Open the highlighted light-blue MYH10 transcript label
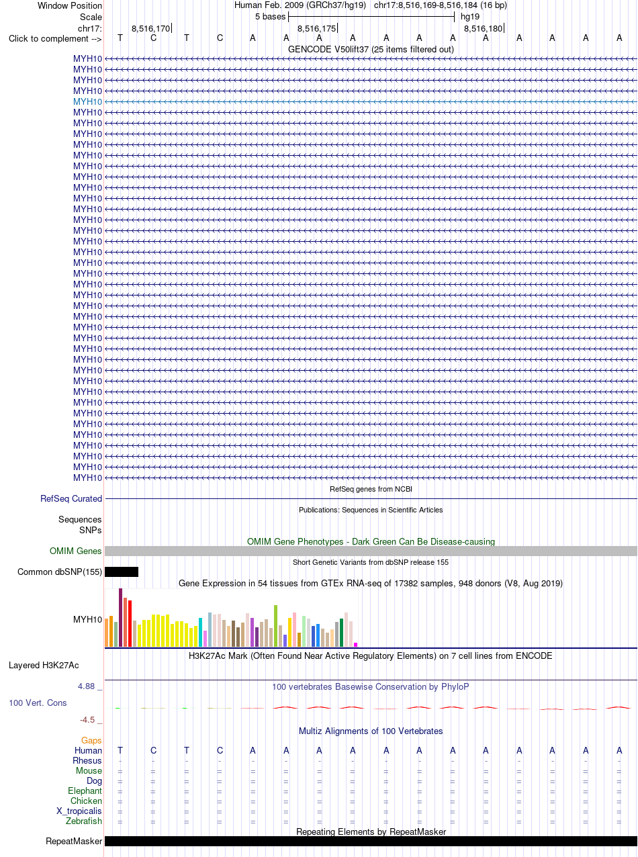 coord(88,101)
